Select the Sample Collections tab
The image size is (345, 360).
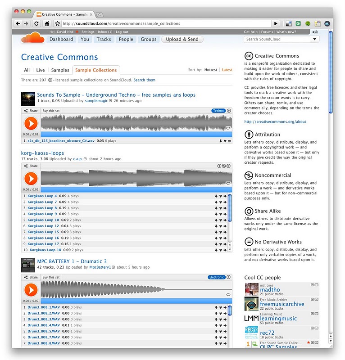click(96, 70)
